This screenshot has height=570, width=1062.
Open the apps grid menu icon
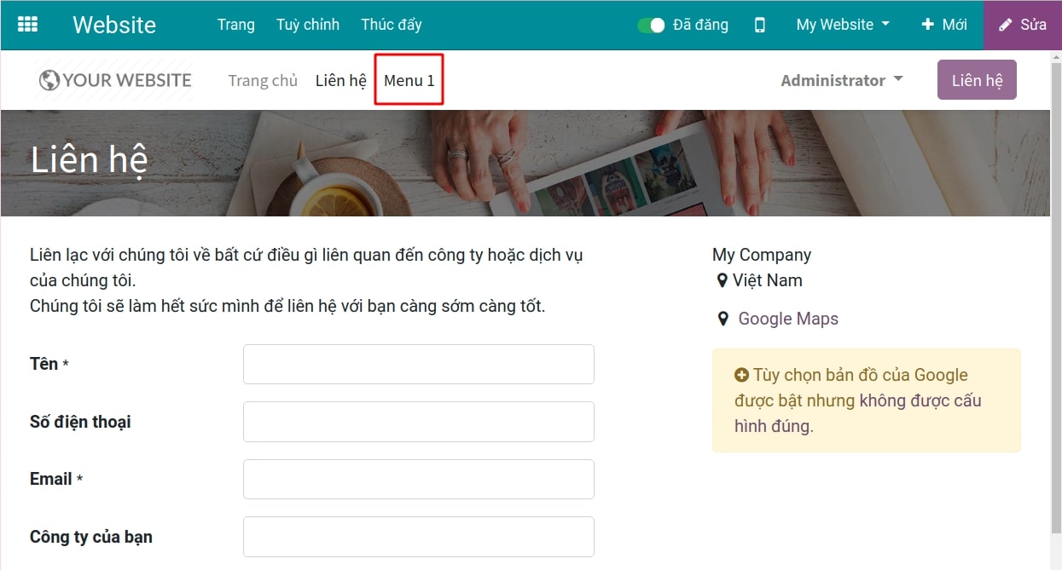click(29, 23)
